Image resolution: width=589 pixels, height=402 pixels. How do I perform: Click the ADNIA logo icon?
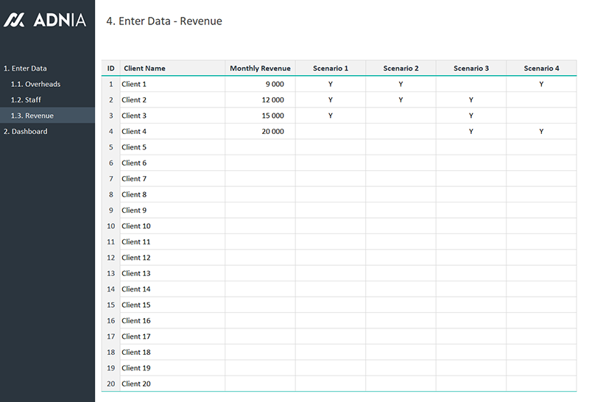tap(15, 21)
